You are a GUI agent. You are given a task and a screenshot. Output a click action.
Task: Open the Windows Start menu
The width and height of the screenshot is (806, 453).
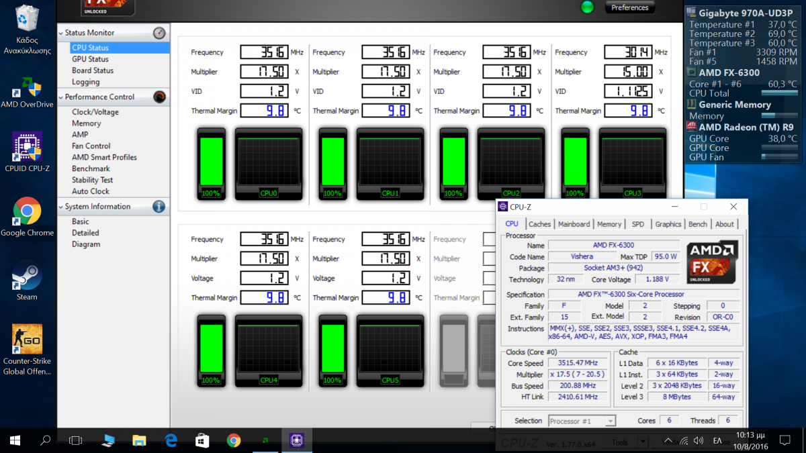pos(15,440)
